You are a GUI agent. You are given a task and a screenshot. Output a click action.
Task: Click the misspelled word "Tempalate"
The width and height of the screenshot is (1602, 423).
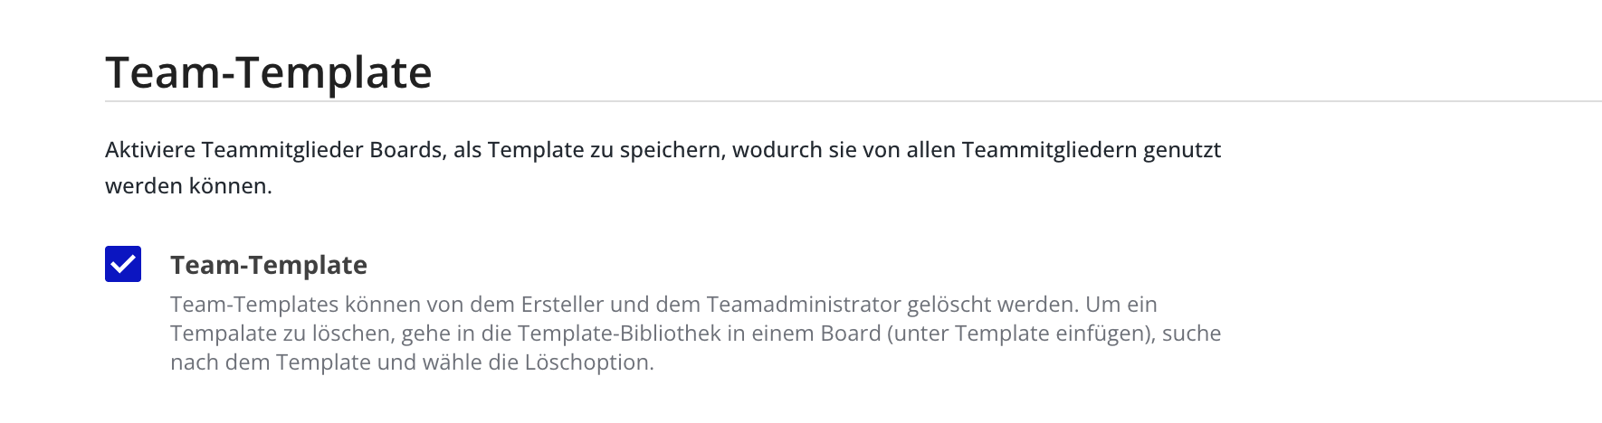coord(223,333)
